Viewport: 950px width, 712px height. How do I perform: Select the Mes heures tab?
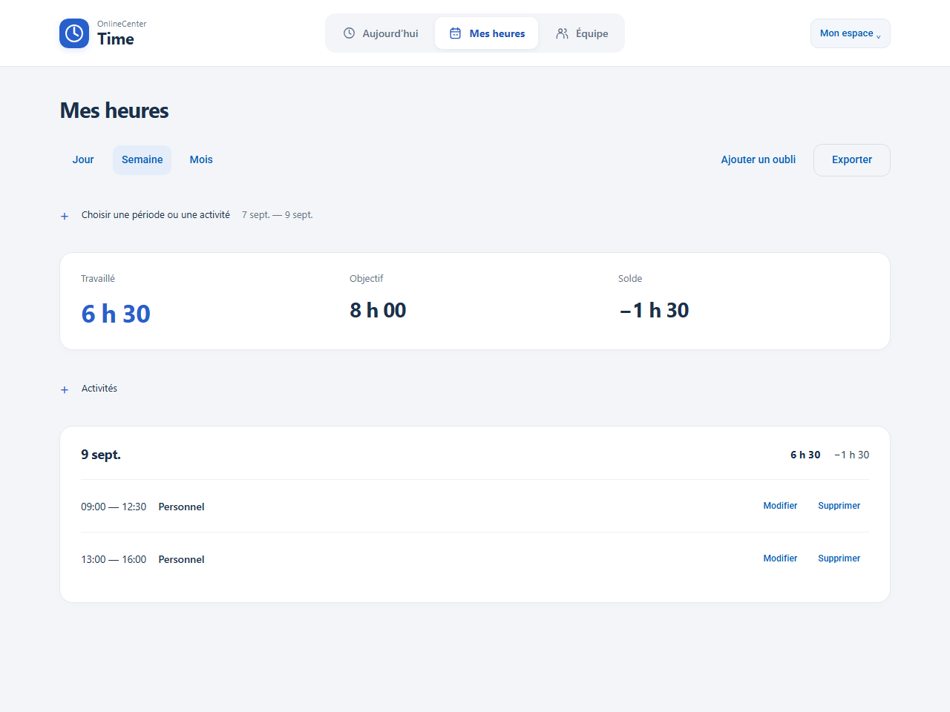pyautogui.click(x=487, y=33)
